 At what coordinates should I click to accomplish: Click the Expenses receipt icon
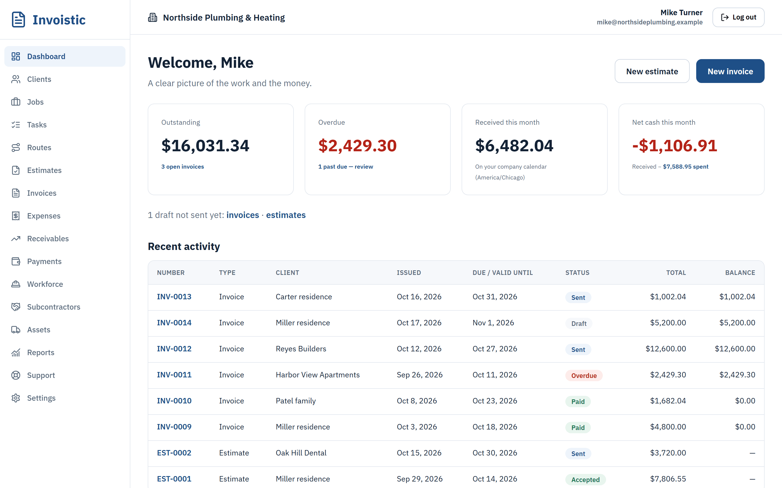pos(16,216)
